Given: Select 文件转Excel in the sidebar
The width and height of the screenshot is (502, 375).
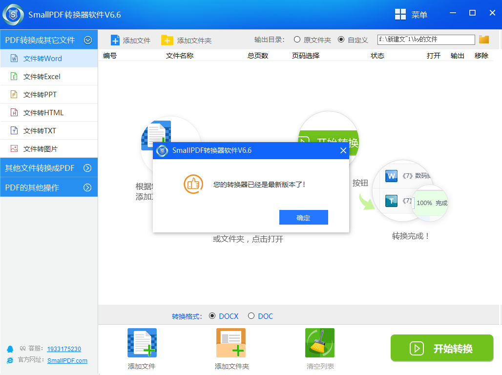Looking at the screenshot, I should pos(49,76).
